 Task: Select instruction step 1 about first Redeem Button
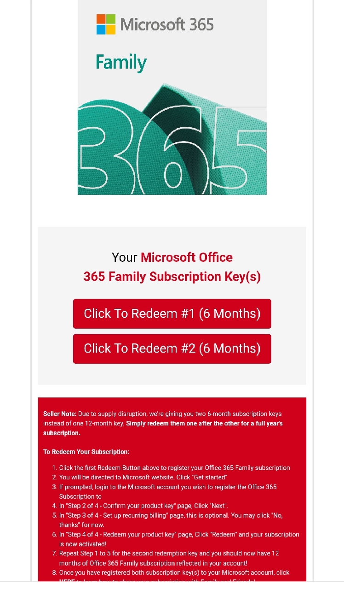pyautogui.click(x=174, y=468)
